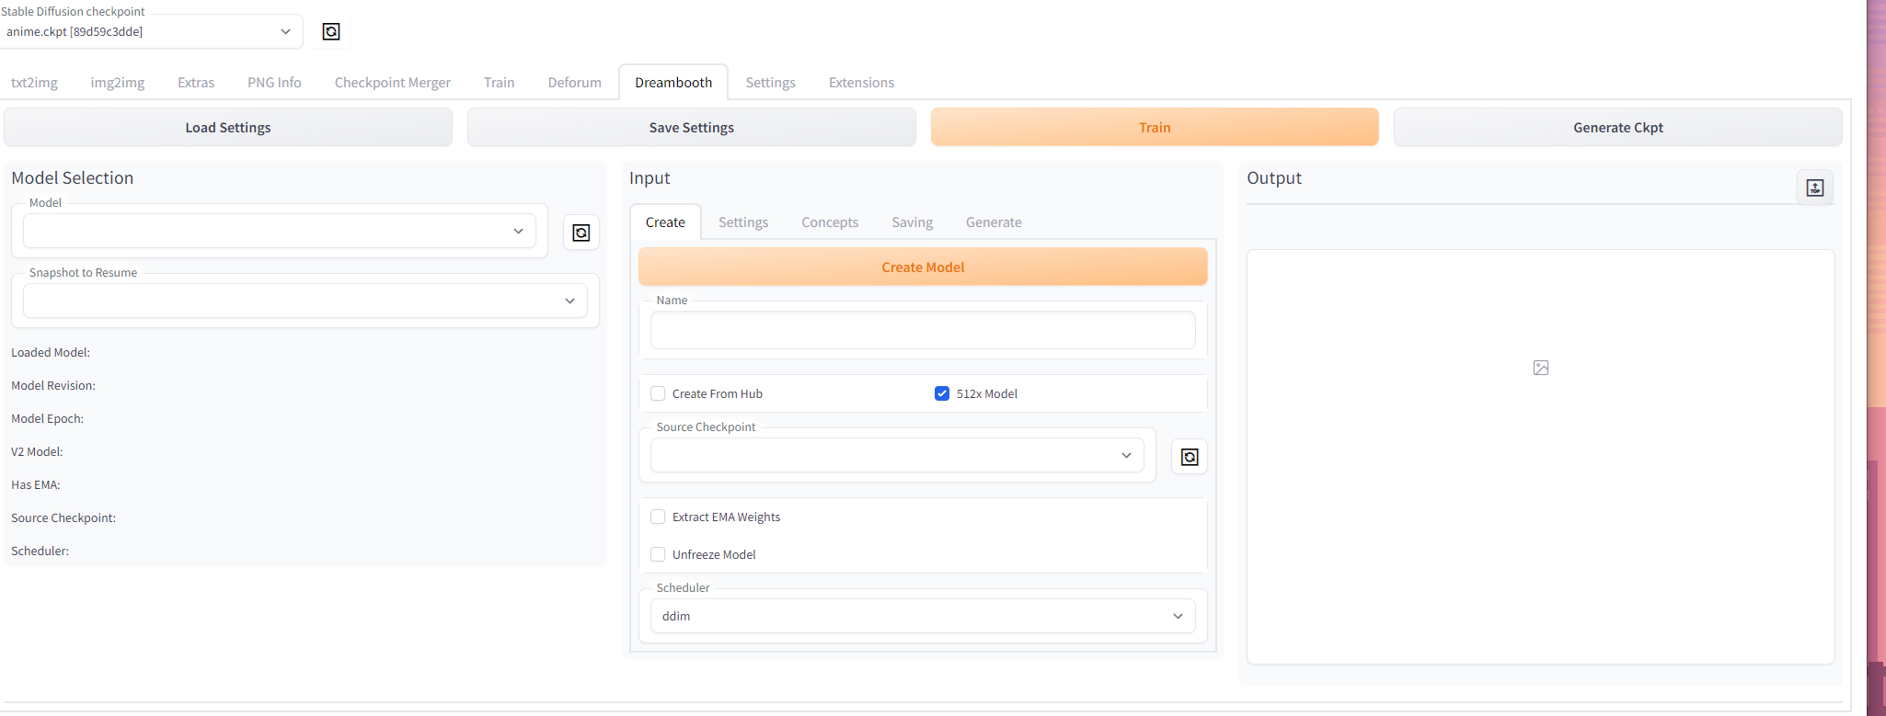Start training with the orange Train button
Image resolution: width=1886 pixels, height=716 pixels.
click(x=1155, y=128)
